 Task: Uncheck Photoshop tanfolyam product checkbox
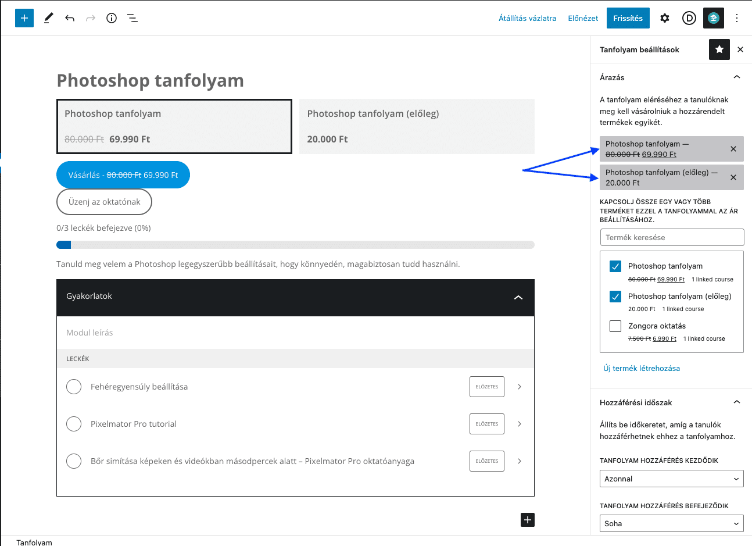tap(615, 266)
